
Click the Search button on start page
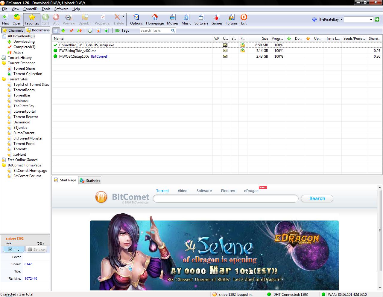tap(317, 198)
